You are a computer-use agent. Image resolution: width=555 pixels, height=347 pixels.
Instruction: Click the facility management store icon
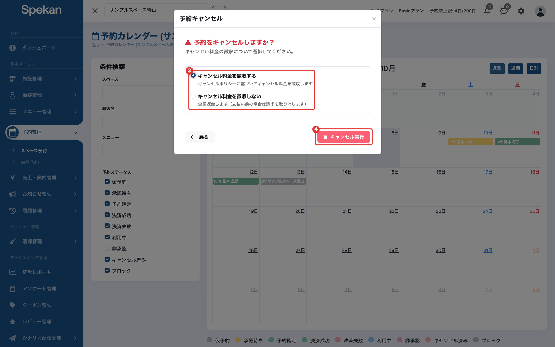12,79
